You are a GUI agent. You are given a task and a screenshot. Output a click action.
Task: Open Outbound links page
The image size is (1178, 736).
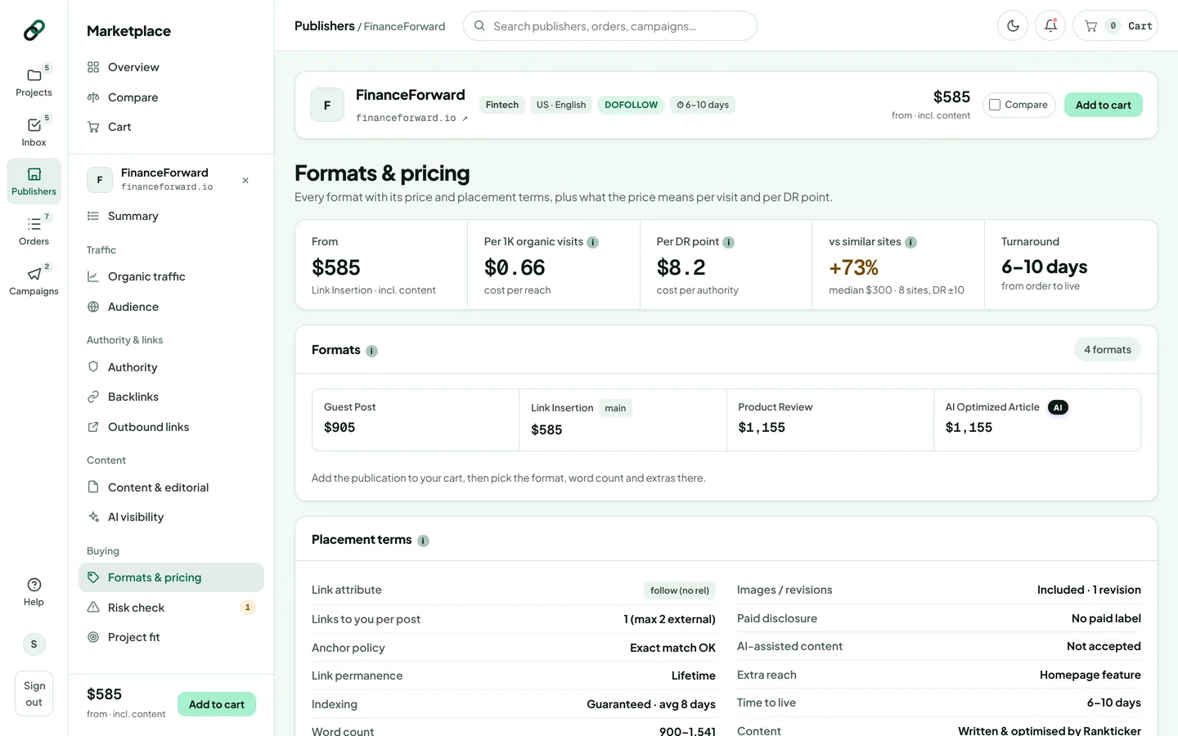[171, 427]
